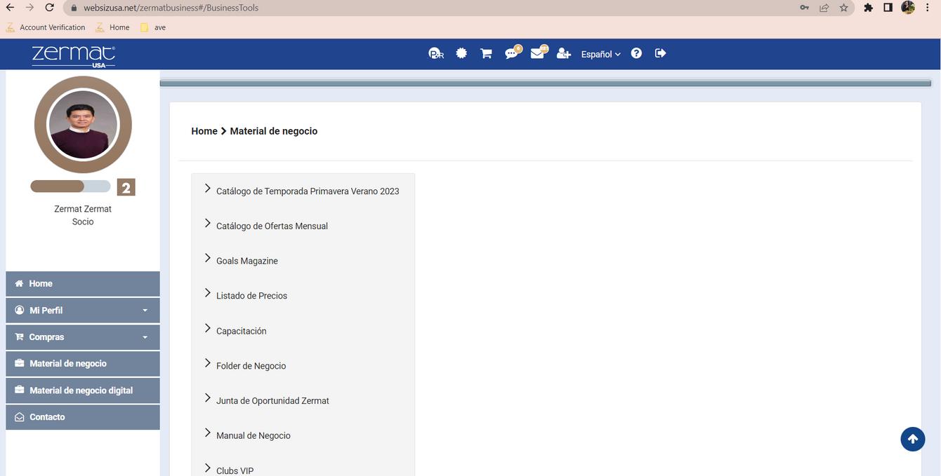Screen dimensions: 941x476
Task: Click the scroll to top arrow button
Action: pyautogui.click(x=913, y=439)
